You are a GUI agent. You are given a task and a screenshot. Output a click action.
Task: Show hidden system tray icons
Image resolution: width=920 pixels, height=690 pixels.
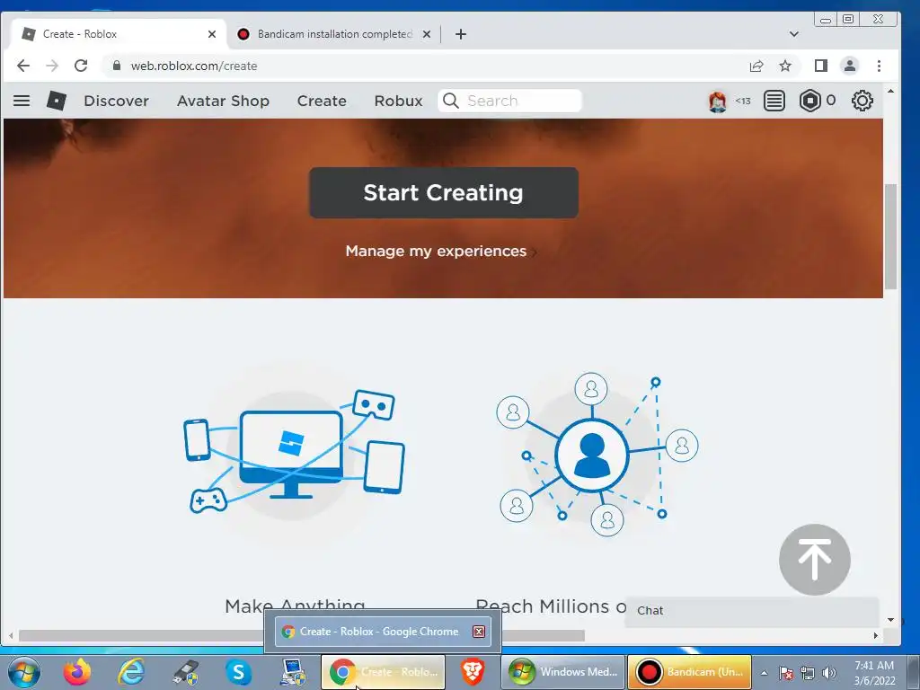point(764,673)
